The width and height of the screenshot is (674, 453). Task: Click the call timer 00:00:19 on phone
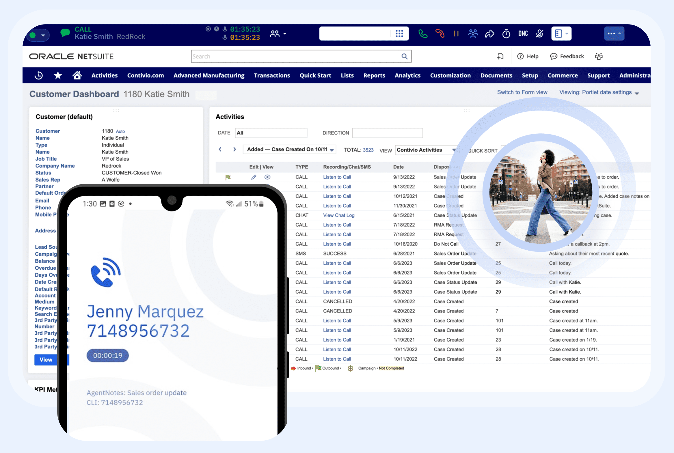click(107, 355)
